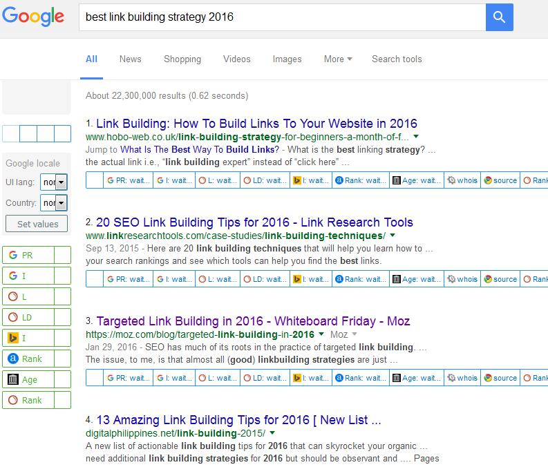This screenshot has width=548, height=467.
Task: Open '13 Amazing Link Building Tips' result
Action: pos(238,420)
